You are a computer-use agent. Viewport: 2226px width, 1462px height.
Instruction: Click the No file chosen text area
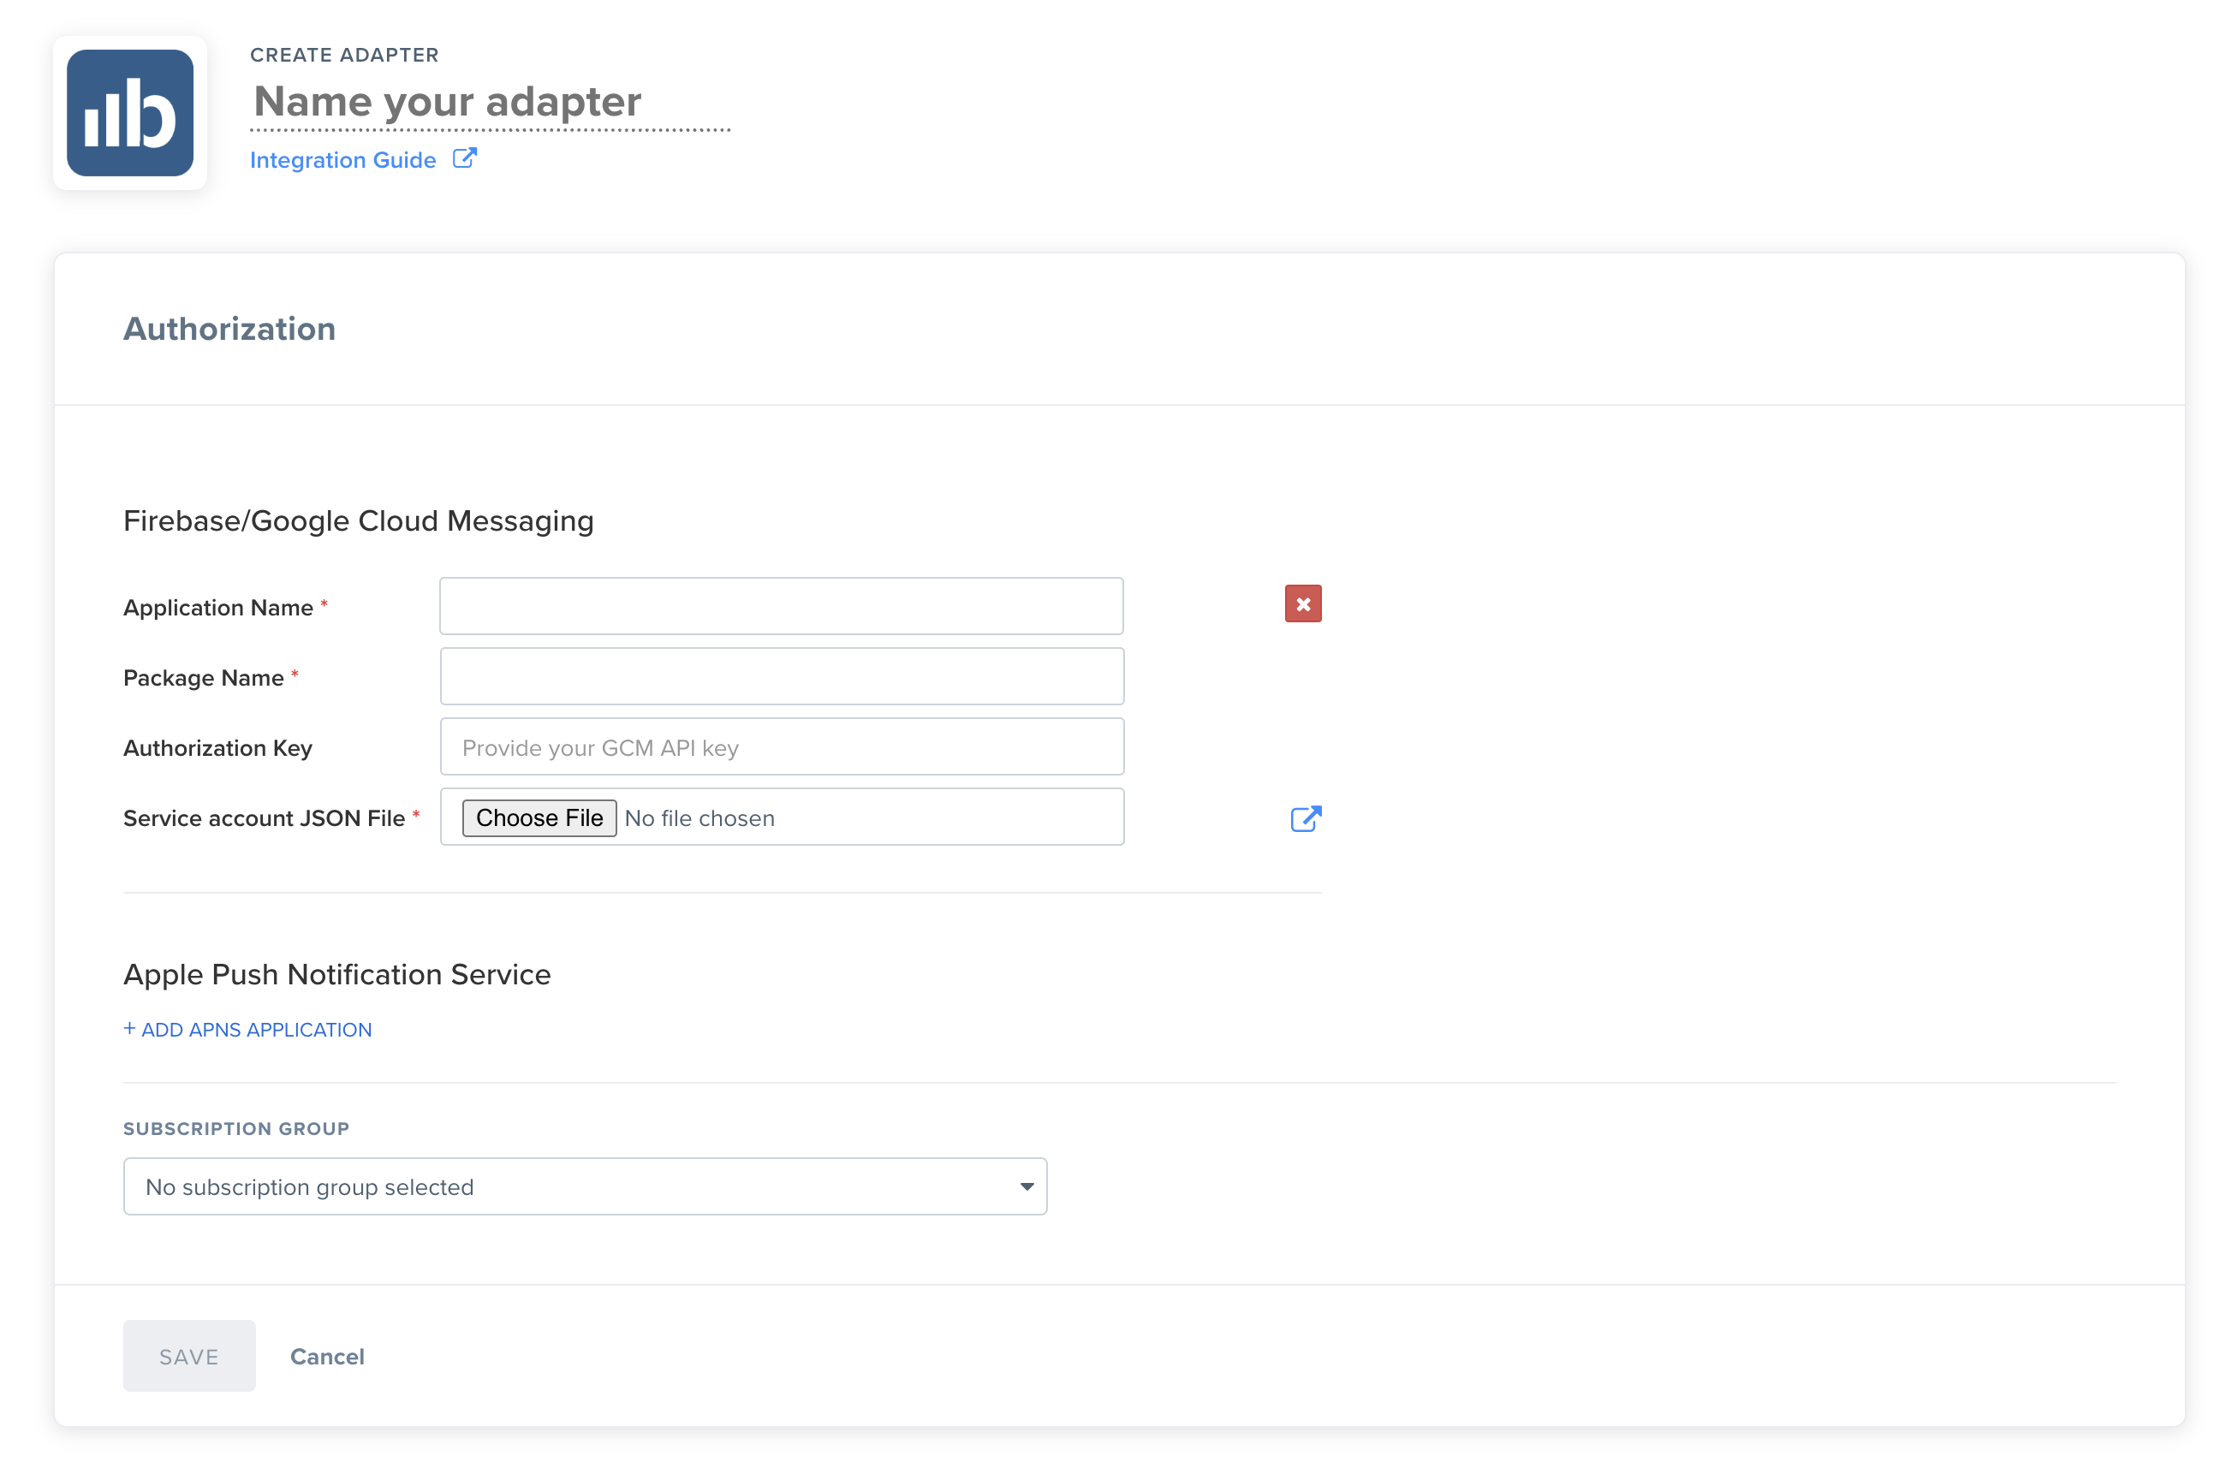pos(699,818)
